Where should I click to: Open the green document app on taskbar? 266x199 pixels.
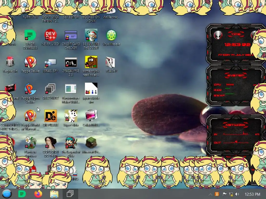click(22, 194)
